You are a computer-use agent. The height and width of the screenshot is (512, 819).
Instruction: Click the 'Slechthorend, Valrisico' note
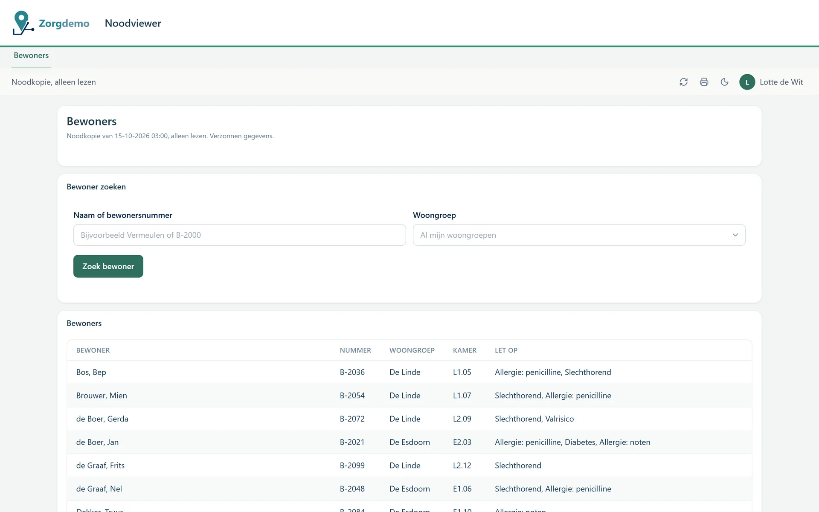click(534, 419)
